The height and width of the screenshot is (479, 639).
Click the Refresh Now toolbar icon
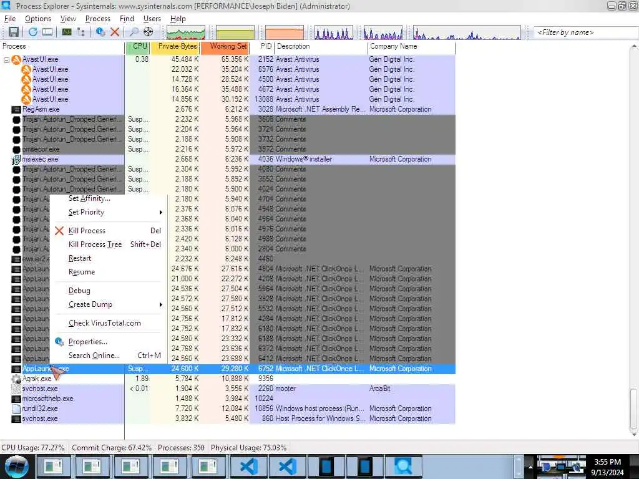coord(33,32)
